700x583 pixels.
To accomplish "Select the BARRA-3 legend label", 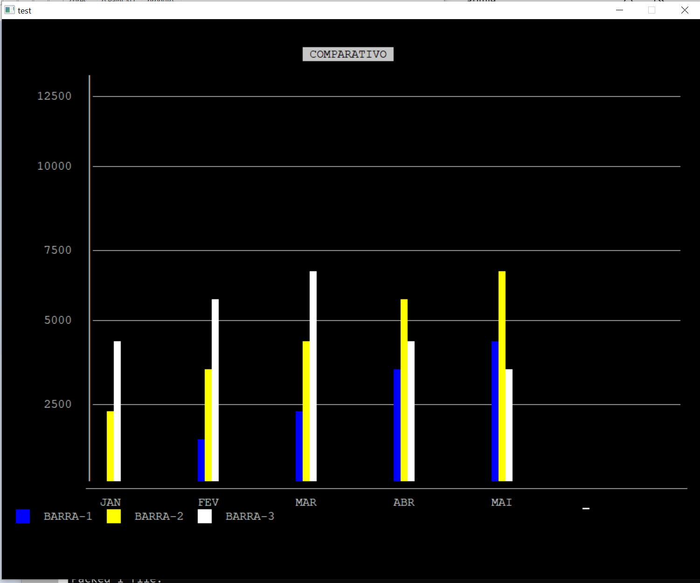I will click(250, 516).
